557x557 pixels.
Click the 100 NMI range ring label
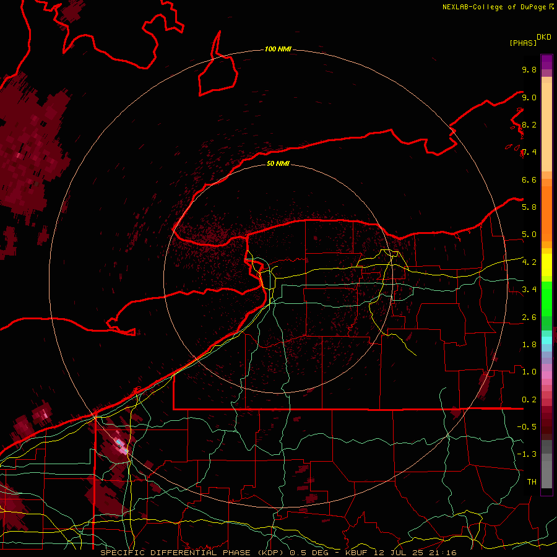(278, 49)
